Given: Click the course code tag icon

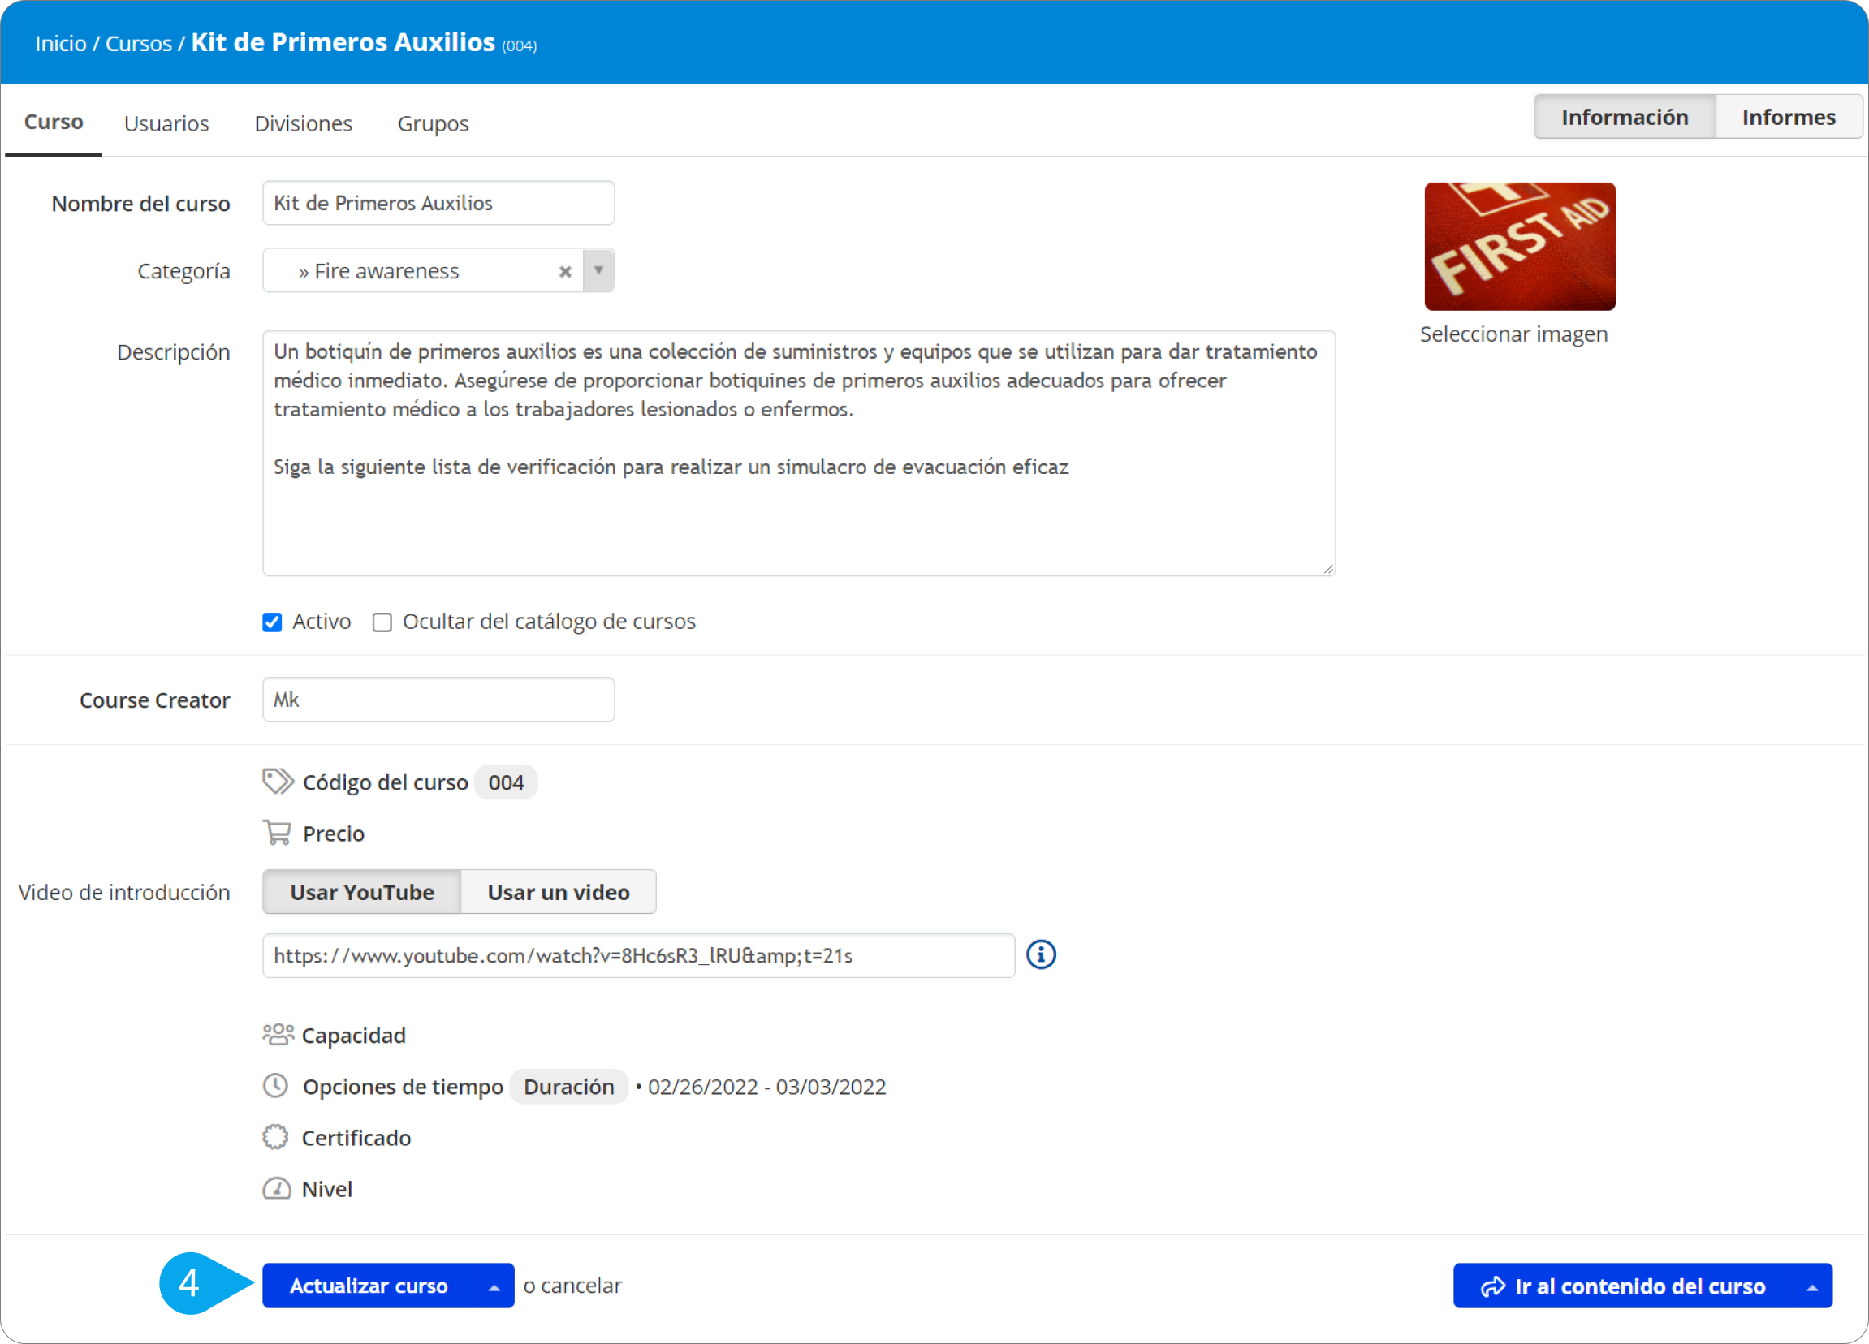Looking at the screenshot, I should 278,781.
